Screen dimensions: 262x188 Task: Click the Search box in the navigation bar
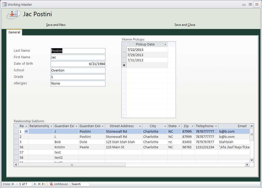click(x=80, y=184)
